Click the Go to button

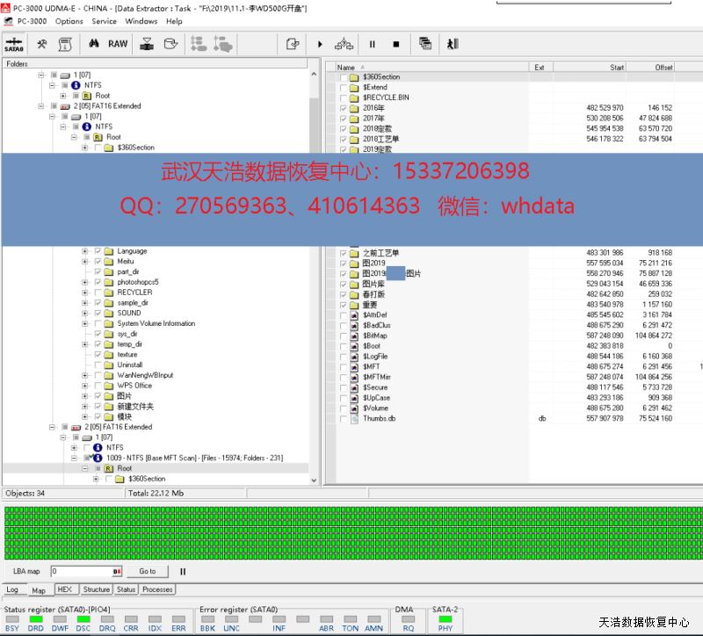pyautogui.click(x=147, y=571)
